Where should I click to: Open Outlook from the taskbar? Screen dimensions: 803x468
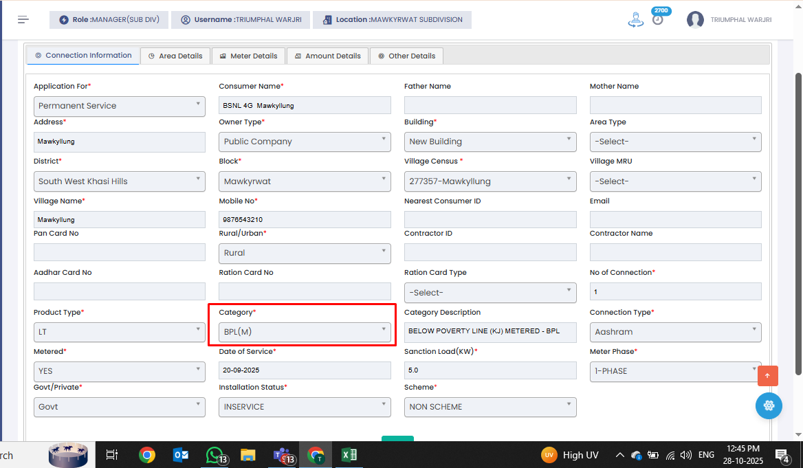click(180, 455)
